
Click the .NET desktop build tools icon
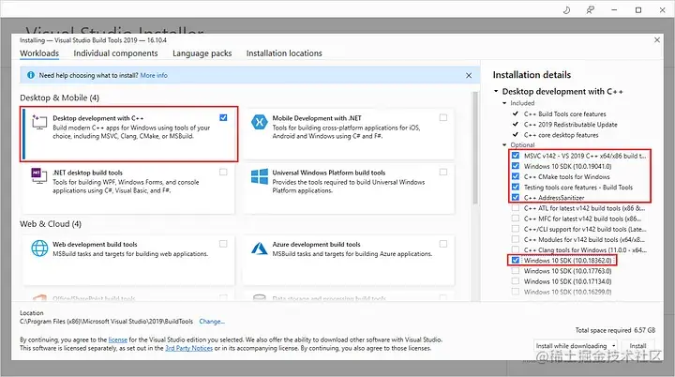point(39,176)
